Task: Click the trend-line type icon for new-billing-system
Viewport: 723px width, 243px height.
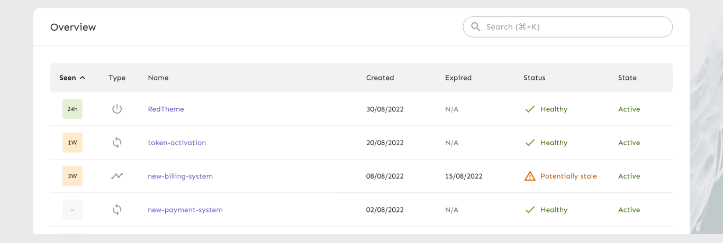Action: [117, 176]
